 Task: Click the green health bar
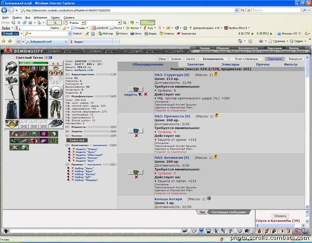click(33, 63)
